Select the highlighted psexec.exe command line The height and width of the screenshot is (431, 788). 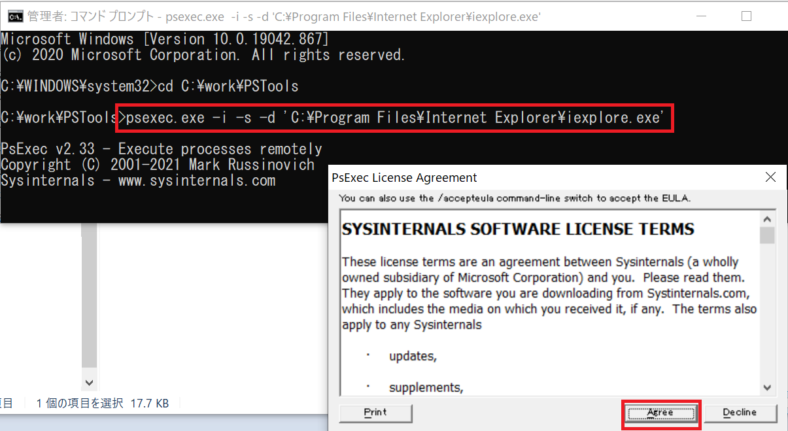tap(392, 117)
